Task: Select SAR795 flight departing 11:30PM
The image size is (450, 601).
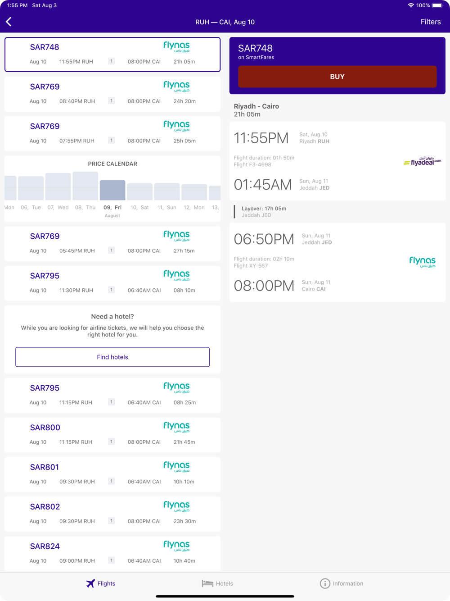Action: click(x=112, y=283)
